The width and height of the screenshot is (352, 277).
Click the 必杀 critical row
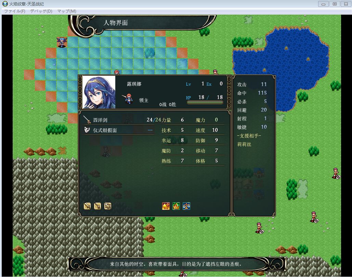pyautogui.click(x=252, y=101)
